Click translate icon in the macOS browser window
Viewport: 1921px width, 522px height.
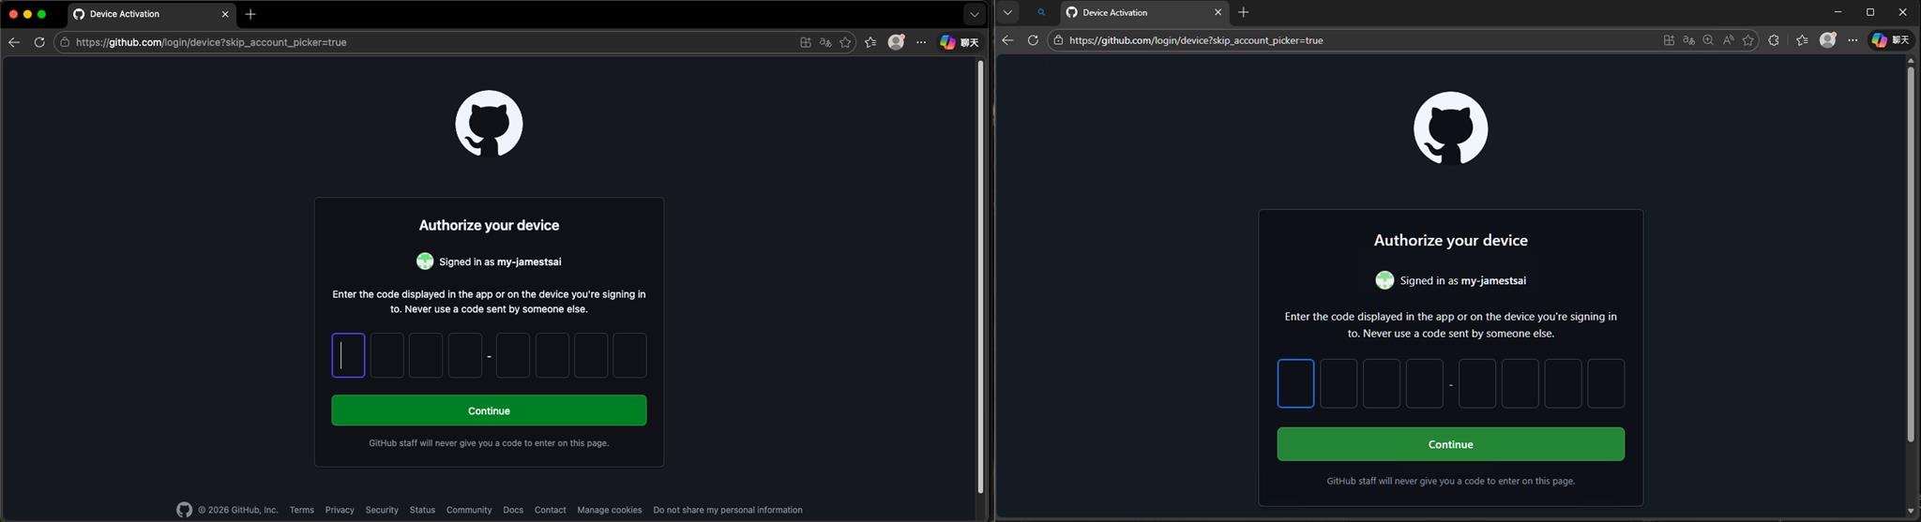click(825, 42)
